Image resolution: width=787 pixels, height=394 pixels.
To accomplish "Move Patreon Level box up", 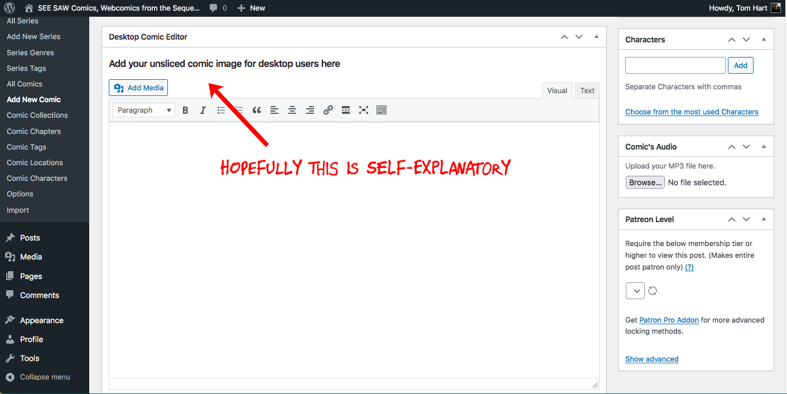I will [x=732, y=219].
